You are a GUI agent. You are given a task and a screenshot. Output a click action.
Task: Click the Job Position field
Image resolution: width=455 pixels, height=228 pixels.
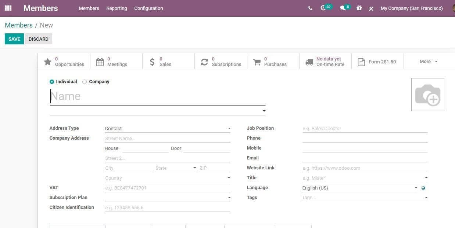coord(365,129)
